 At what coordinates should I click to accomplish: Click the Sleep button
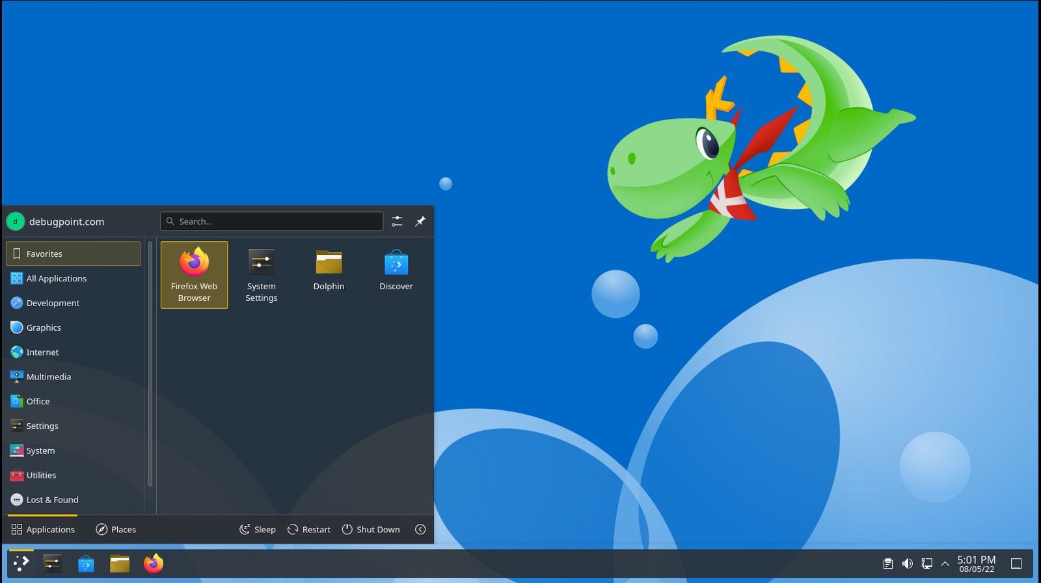(x=258, y=529)
